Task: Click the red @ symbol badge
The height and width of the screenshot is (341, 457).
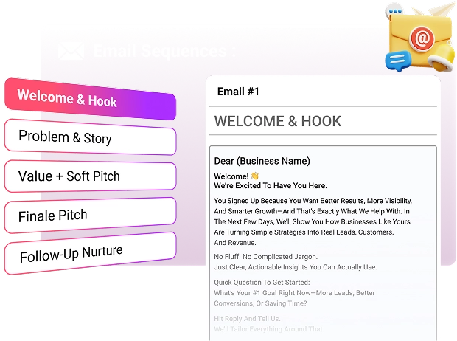Action: [420, 41]
